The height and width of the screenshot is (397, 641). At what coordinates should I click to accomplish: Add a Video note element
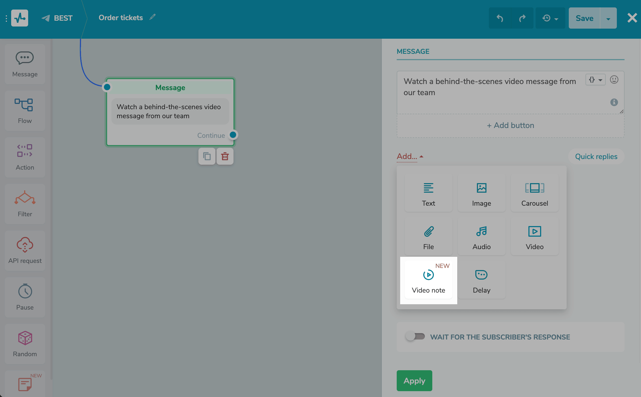point(428,280)
